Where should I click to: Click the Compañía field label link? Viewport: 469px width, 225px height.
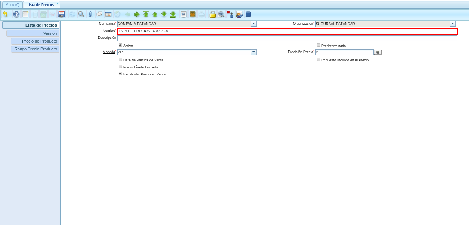coord(107,24)
